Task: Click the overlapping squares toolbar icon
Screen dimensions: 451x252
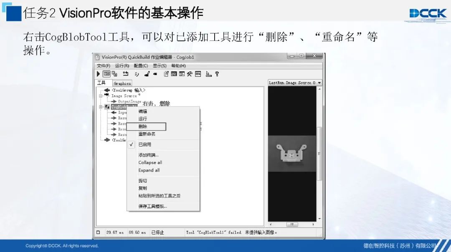Action: (x=114, y=74)
